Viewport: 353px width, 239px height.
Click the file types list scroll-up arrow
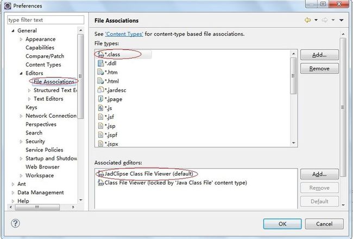click(x=293, y=54)
